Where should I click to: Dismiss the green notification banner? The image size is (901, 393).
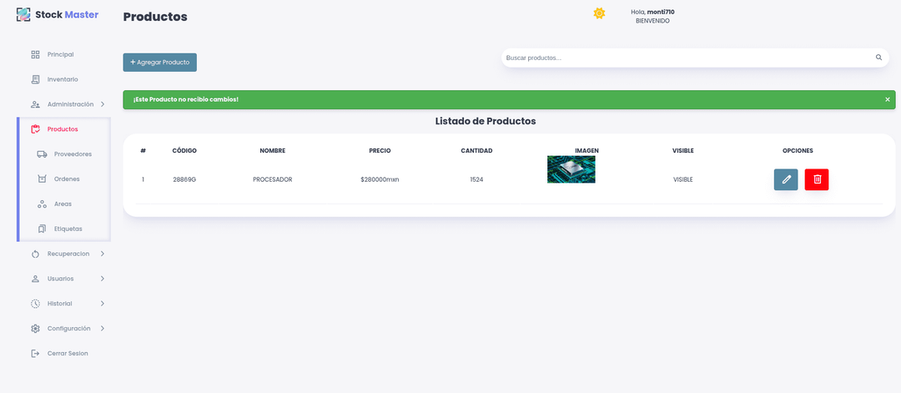pos(887,99)
